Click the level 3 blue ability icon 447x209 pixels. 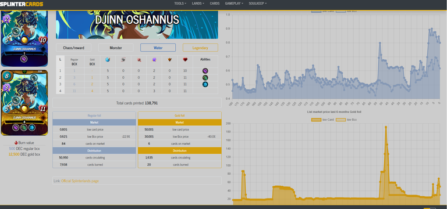click(x=205, y=84)
